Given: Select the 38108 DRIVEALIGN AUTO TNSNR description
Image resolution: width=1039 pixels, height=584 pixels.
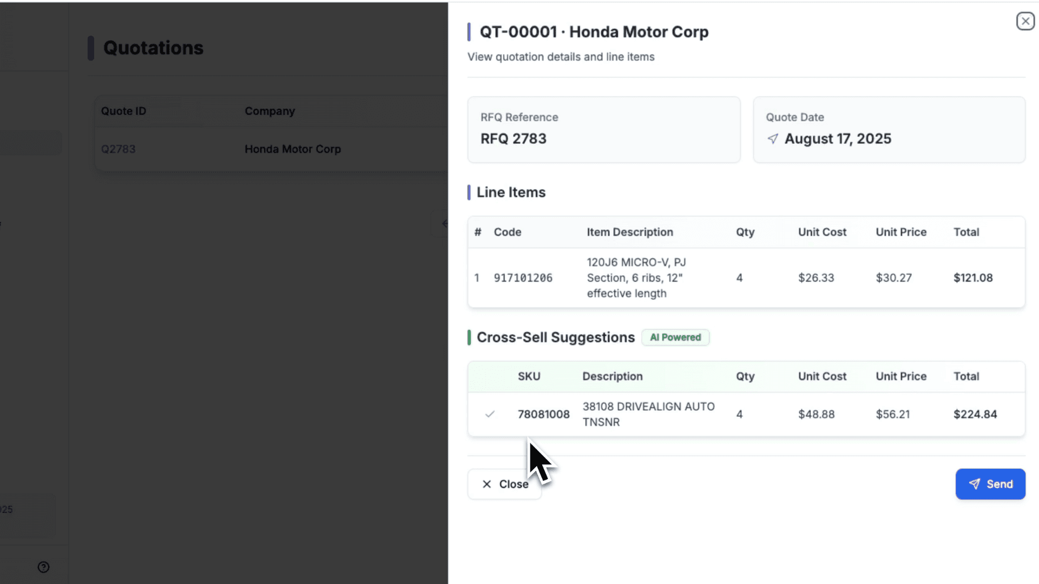Looking at the screenshot, I should tap(648, 414).
